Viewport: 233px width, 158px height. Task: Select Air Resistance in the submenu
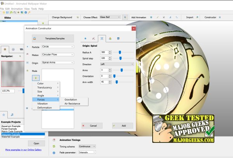(x=72, y=104)
